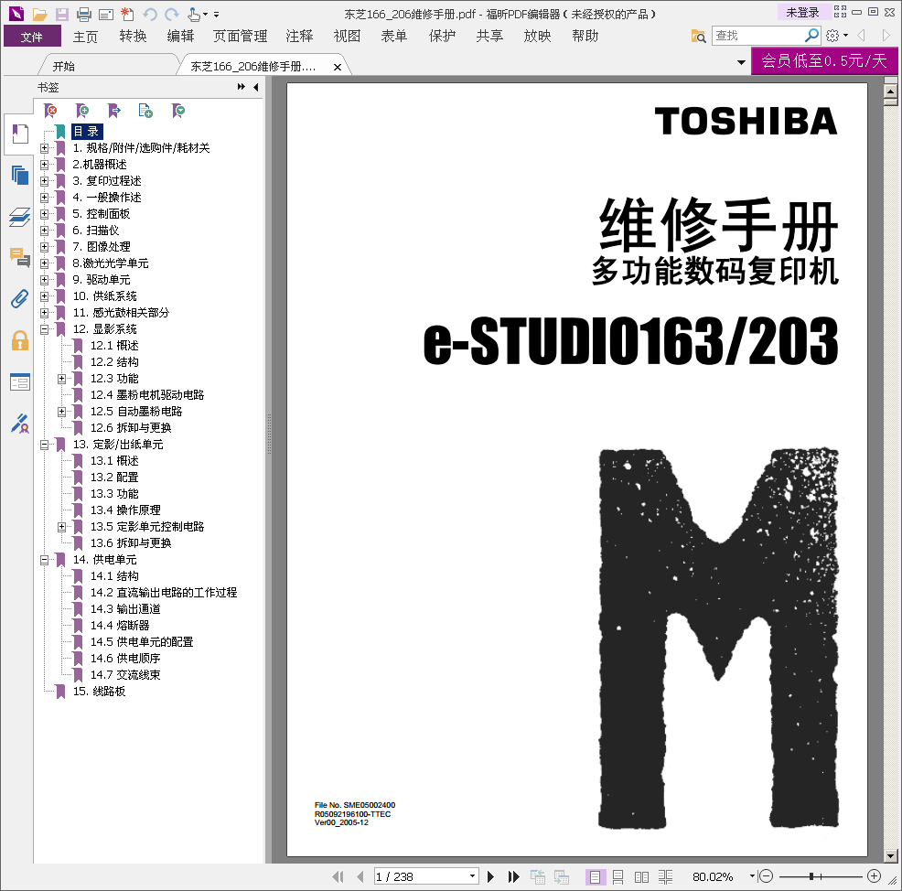Expand bookmark 5. 控制面板

click(x=44, y=214)
